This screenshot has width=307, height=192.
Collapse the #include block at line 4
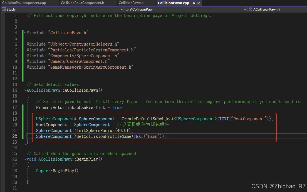[x=25, y=33]
